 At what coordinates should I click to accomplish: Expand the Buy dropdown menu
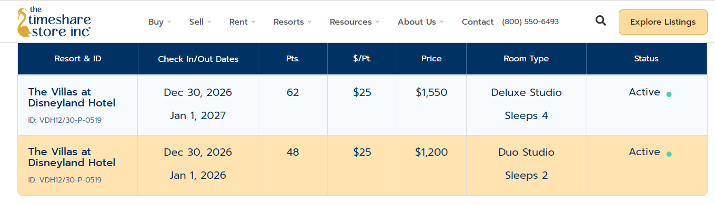point(160,22)
